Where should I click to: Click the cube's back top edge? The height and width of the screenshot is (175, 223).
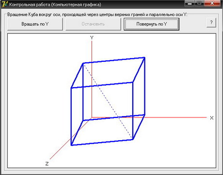click(x=114, y=60)
